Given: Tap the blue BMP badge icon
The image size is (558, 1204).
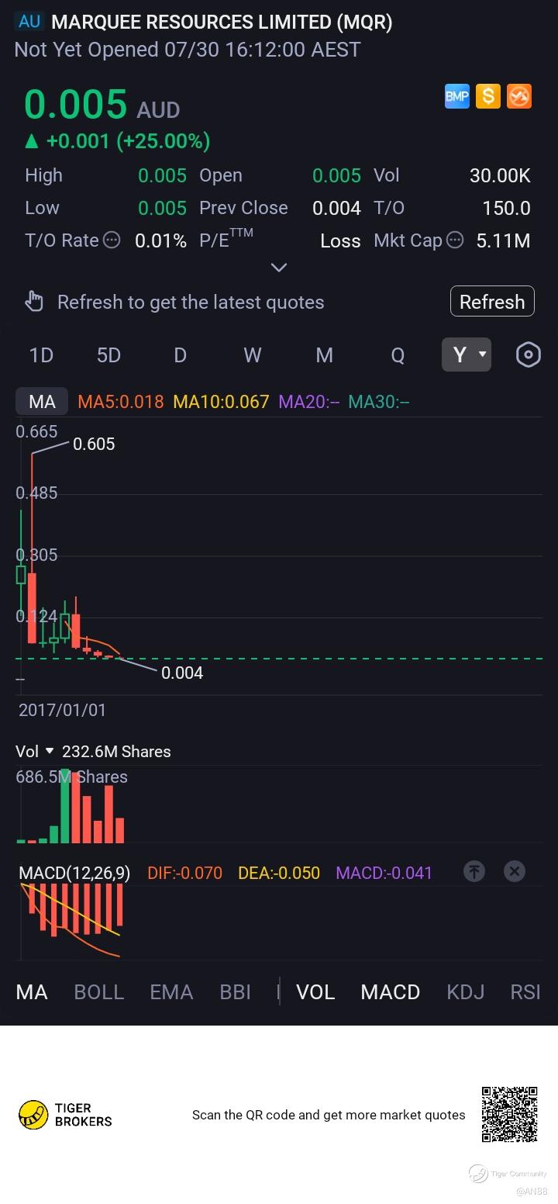Looking at the screenshot, I should (456, 96).
